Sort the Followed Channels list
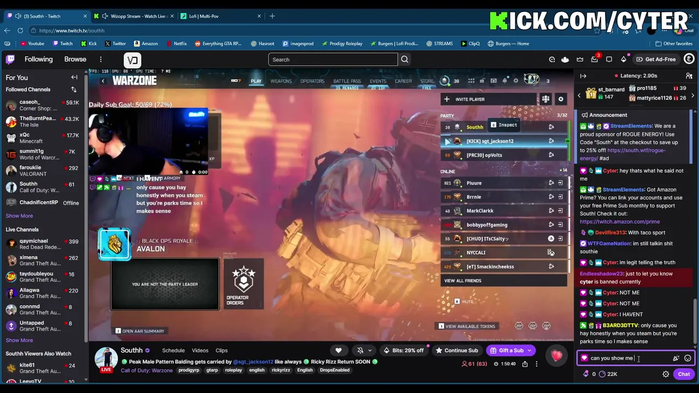699x393 pixels. (x=74, y=90)
